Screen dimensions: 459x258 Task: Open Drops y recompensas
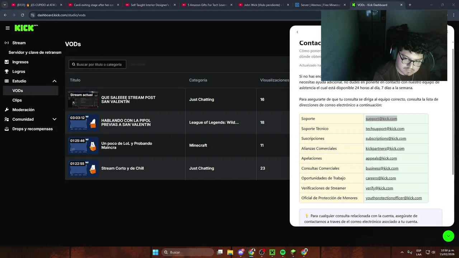(x=32, y=129)
